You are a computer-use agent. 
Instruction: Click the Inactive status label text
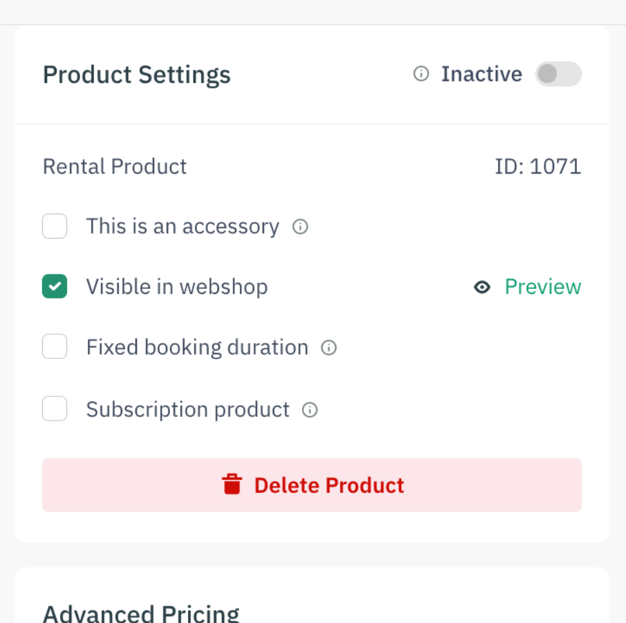click(482, 74)
